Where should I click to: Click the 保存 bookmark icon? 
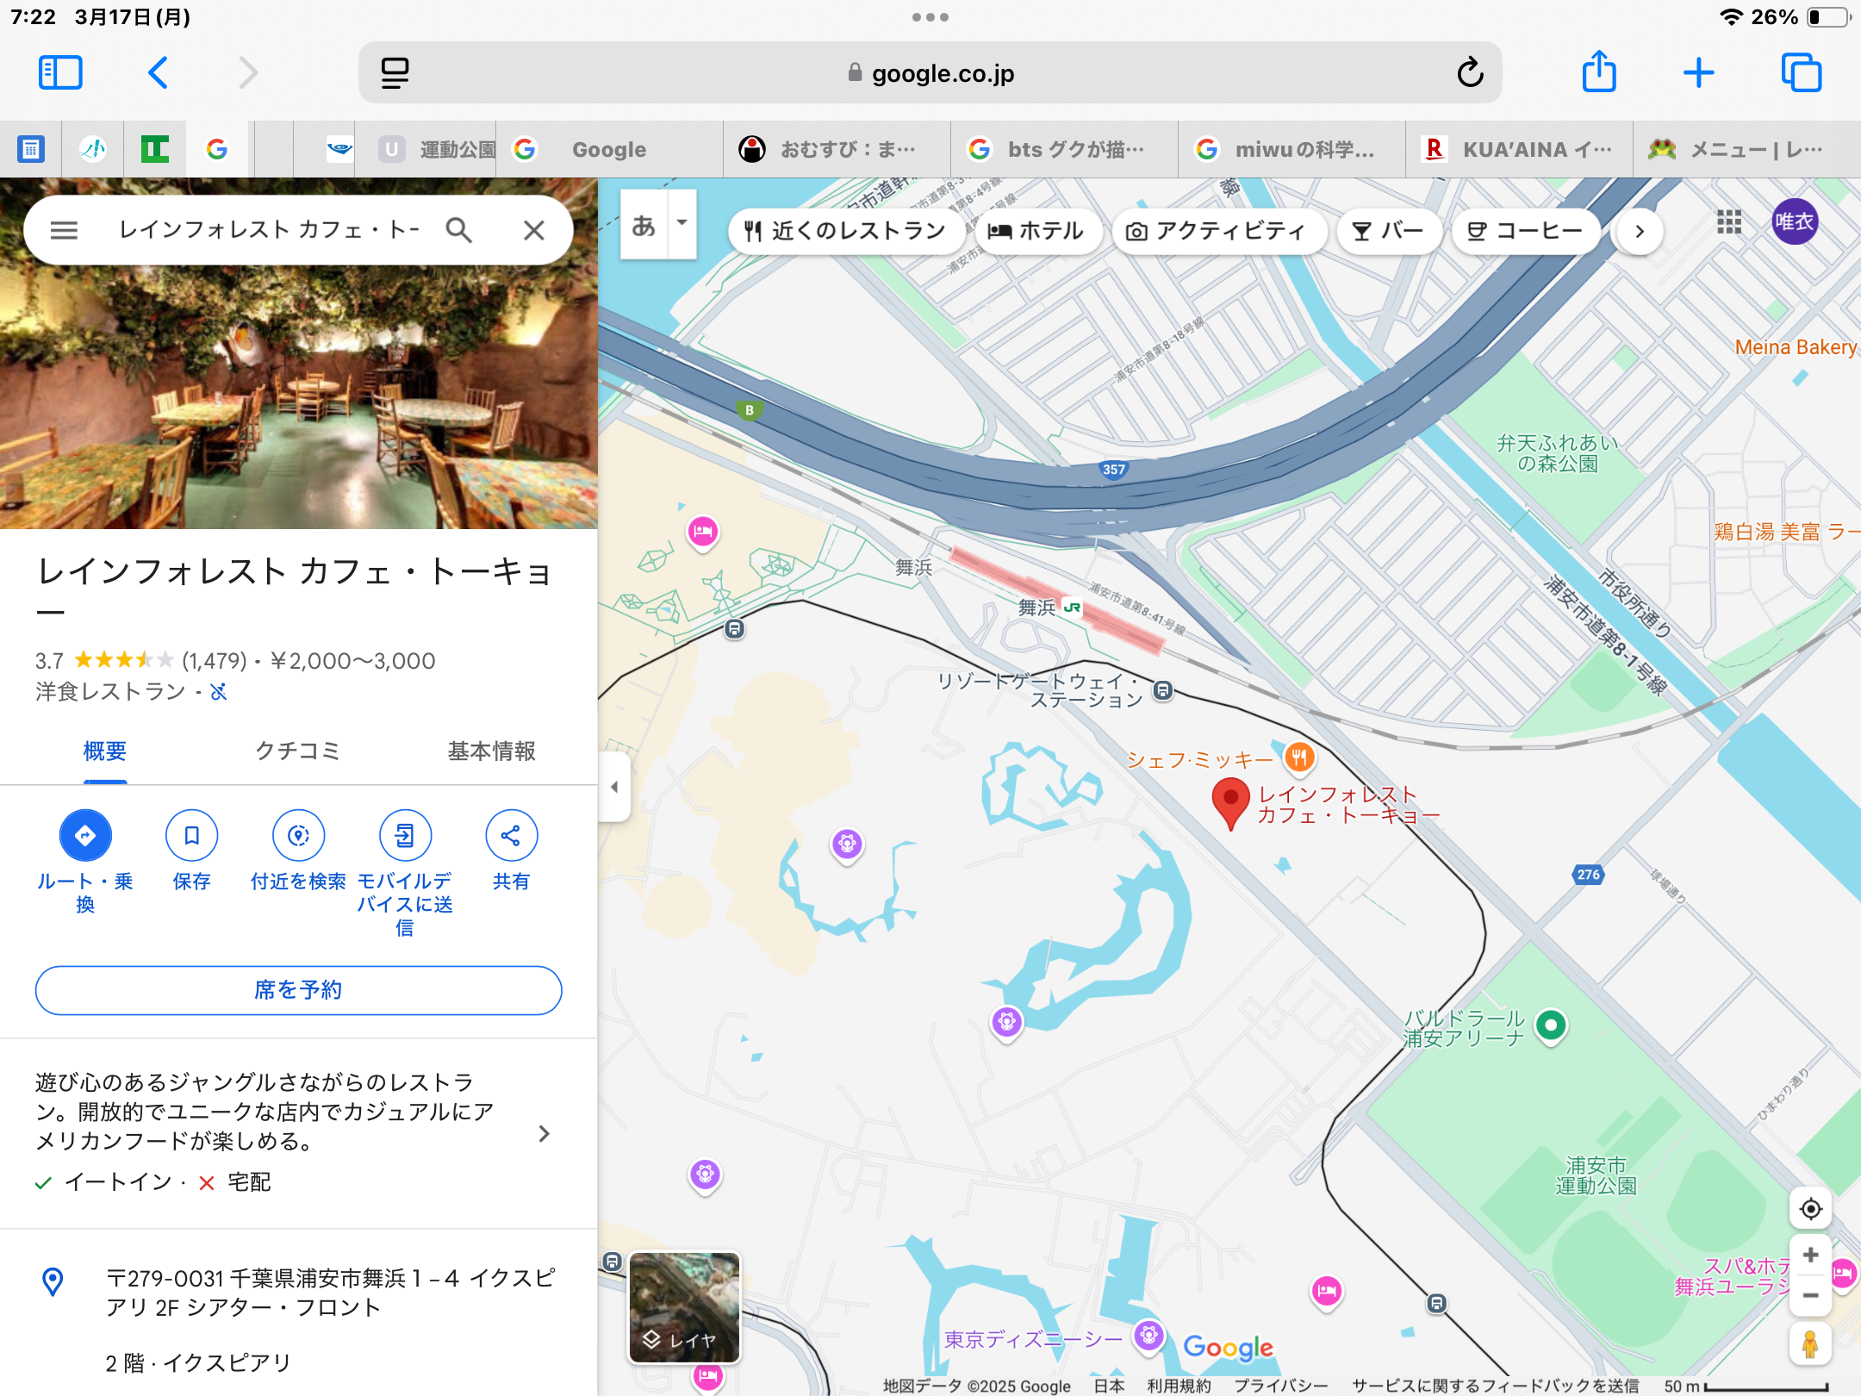pos(191,835)
